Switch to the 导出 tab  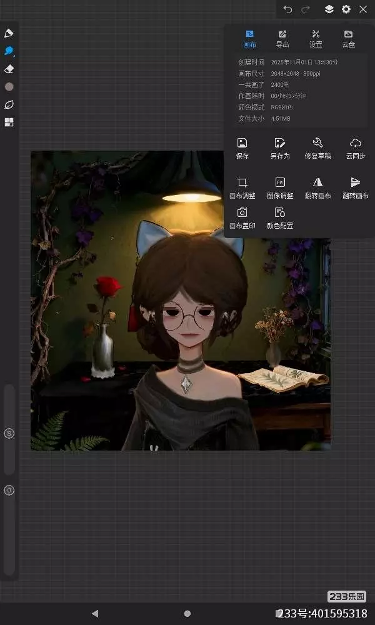coord(282,39)
